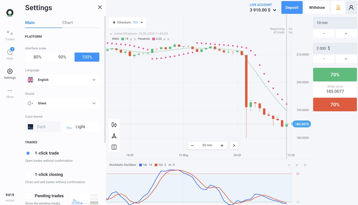The image size is (358, 205).
Task: Click the gold stacked bars status icon
Action: coord(338,7)
